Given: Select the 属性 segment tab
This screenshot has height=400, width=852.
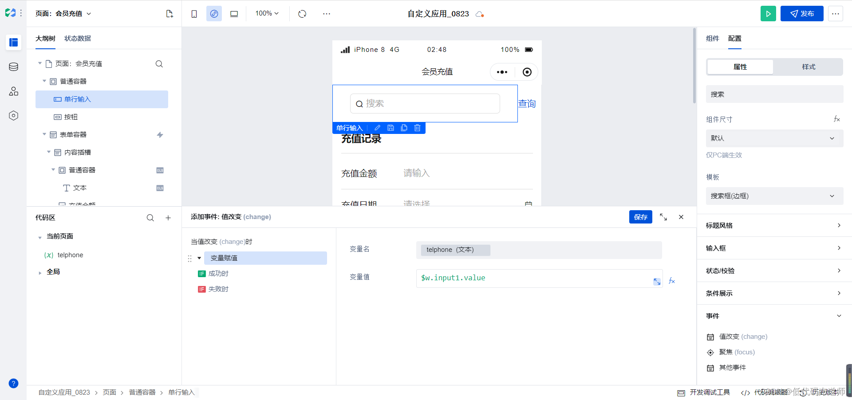Looking at the screenshot, I should [740, 67].
